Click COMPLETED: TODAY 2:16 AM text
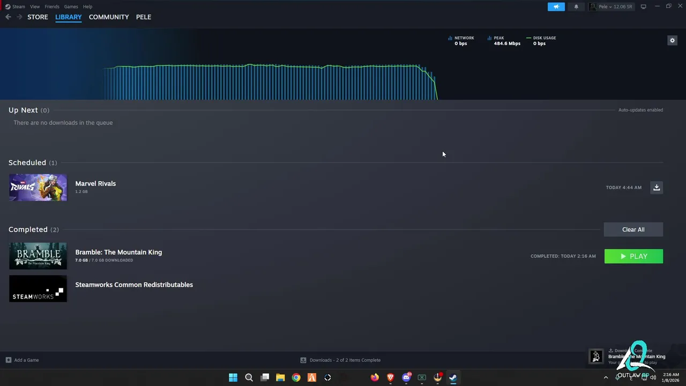Screen dimensions: 686x386 tap(563, 256)
